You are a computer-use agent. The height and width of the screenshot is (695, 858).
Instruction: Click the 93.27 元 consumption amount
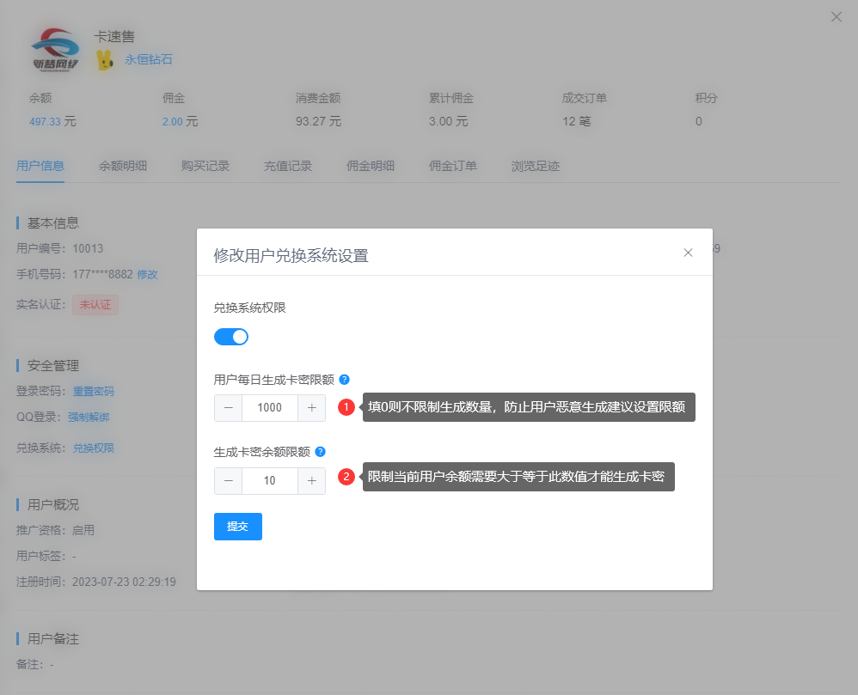pos(318,121)
